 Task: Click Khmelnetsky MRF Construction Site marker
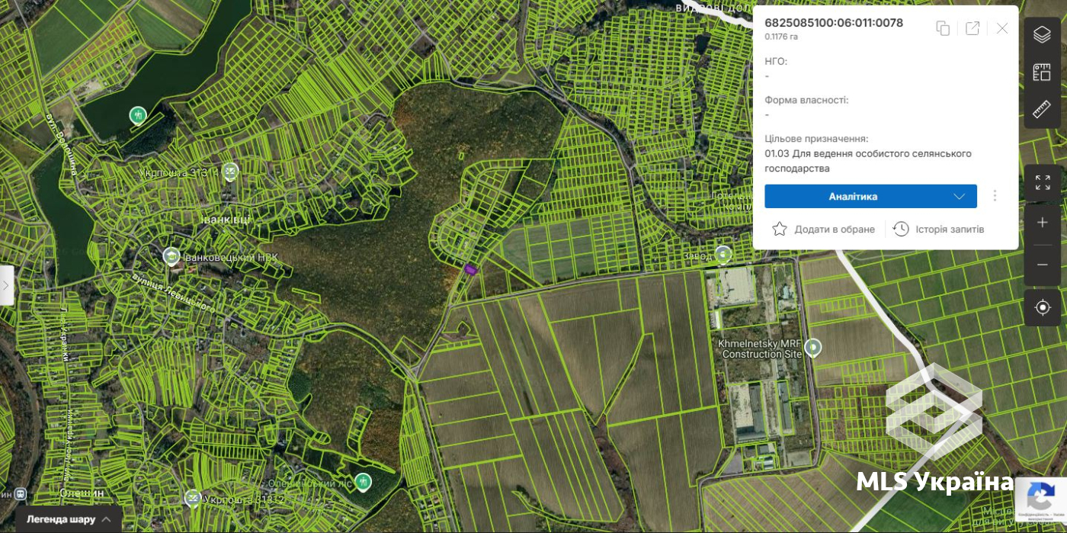(x=813, y=348)
